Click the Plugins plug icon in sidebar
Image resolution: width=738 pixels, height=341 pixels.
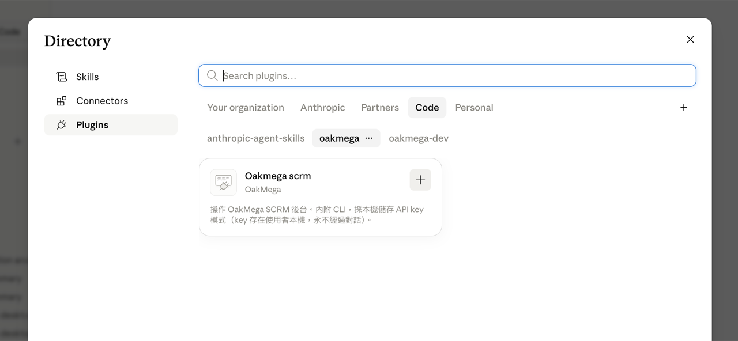click(61, 125)
